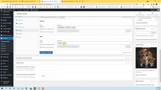The image size is (161, 90).
Task: Open Catégories under Produits menu
Action: tap(4, 46)
